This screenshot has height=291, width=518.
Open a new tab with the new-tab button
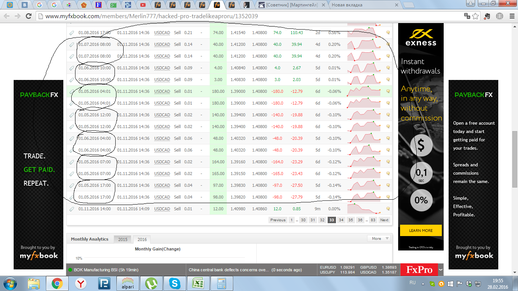[408, 5]
